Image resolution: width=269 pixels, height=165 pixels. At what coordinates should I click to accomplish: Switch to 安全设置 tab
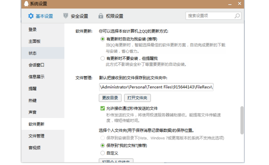76,16
